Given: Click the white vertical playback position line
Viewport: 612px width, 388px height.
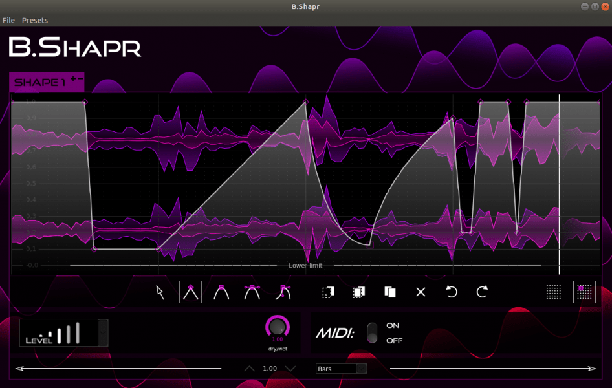Looking at the screenshot, I should [x=560, y=184].
